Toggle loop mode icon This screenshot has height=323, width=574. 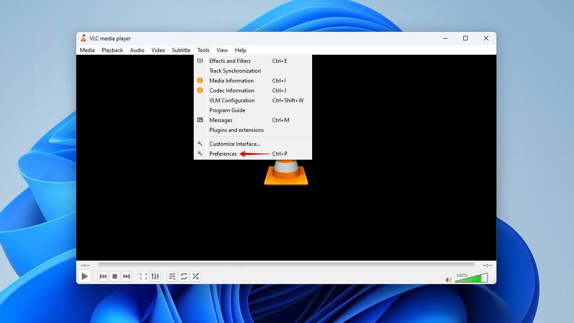pyautogui.click(x=184, y=276)
